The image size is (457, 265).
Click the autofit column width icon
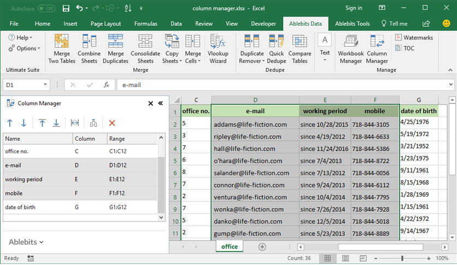point(75,123)
